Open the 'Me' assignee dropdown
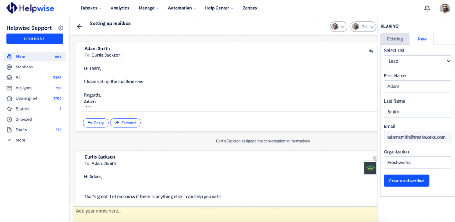 tap(363, 27)
